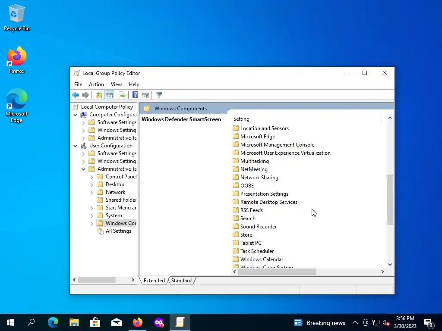
Task: Open Windows Start button
Action: click(x=10, y=322)
